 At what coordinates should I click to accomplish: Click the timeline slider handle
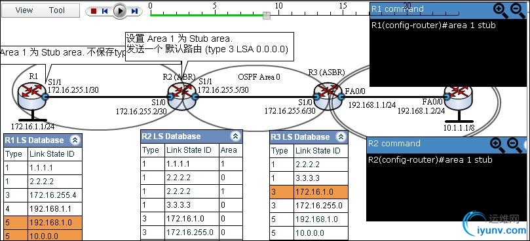point(267,16)
